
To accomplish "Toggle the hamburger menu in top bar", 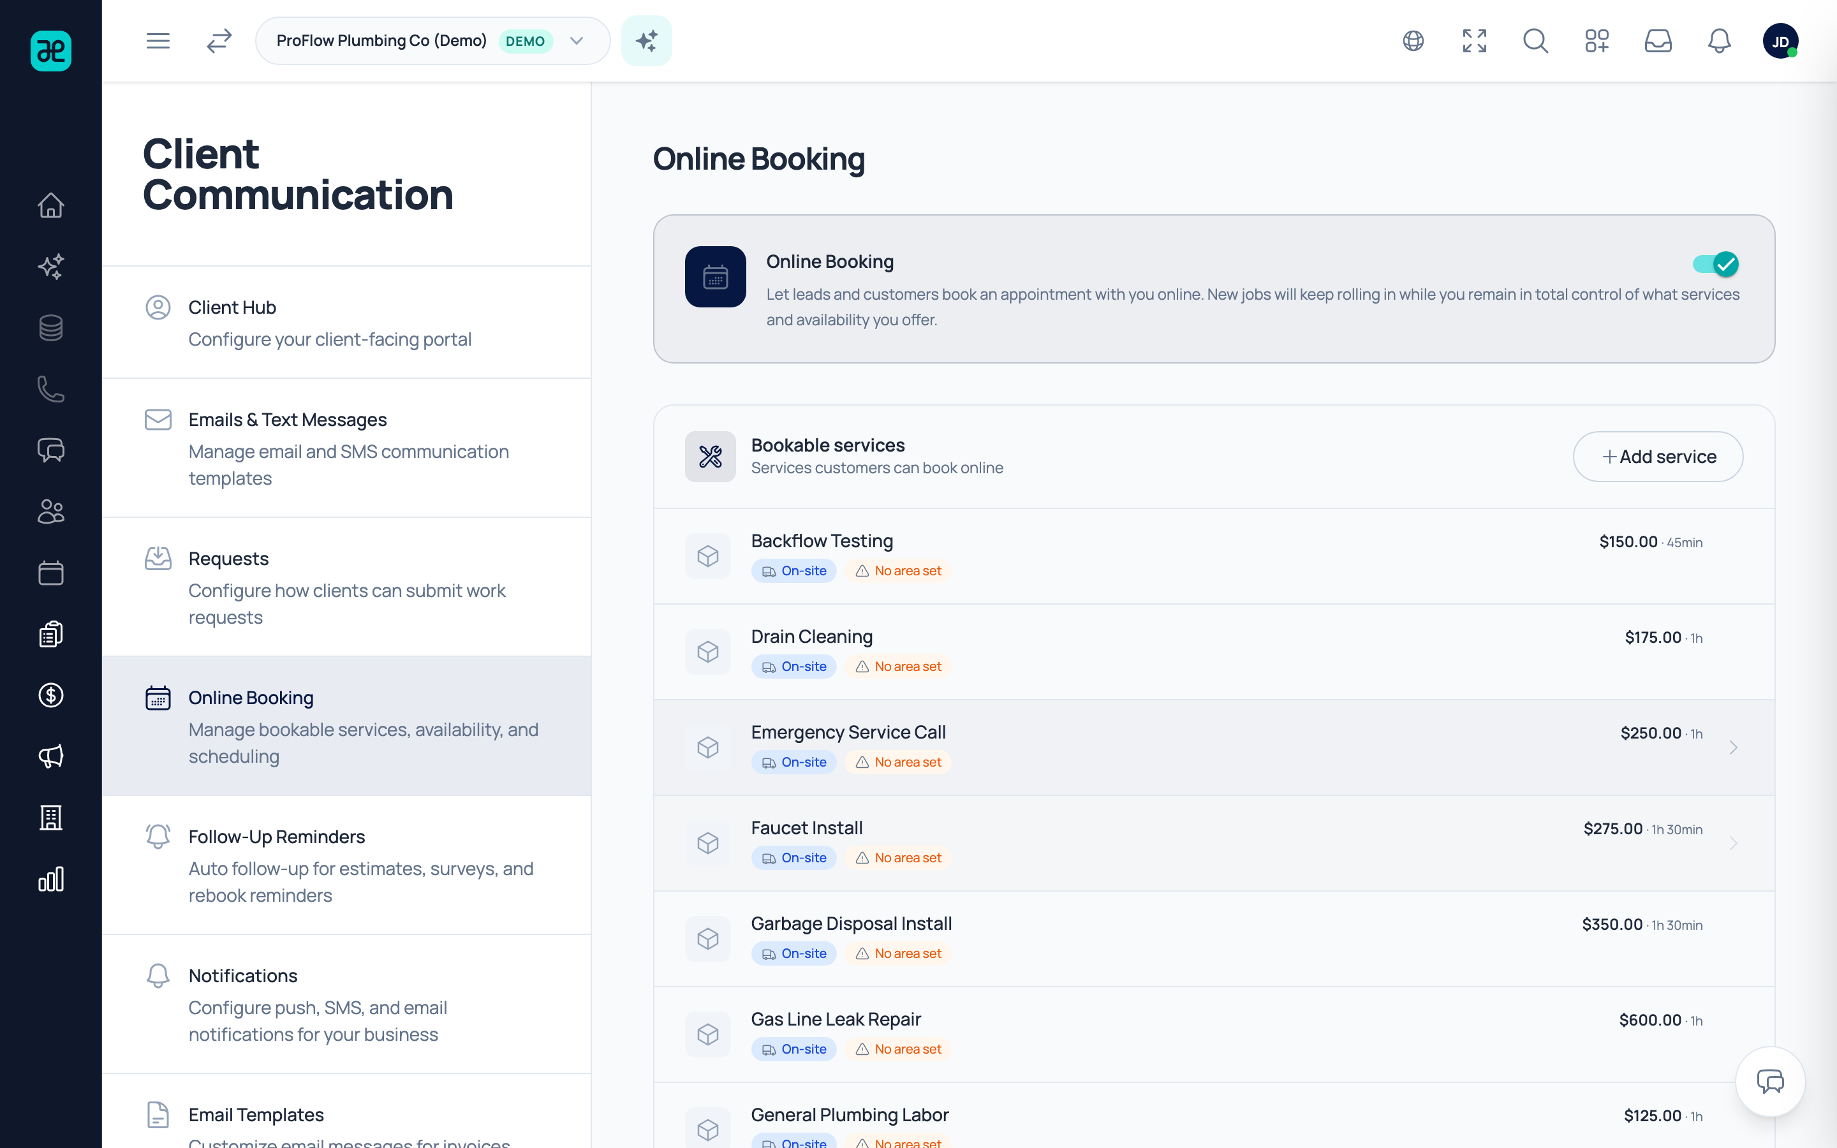I will 158,41.
